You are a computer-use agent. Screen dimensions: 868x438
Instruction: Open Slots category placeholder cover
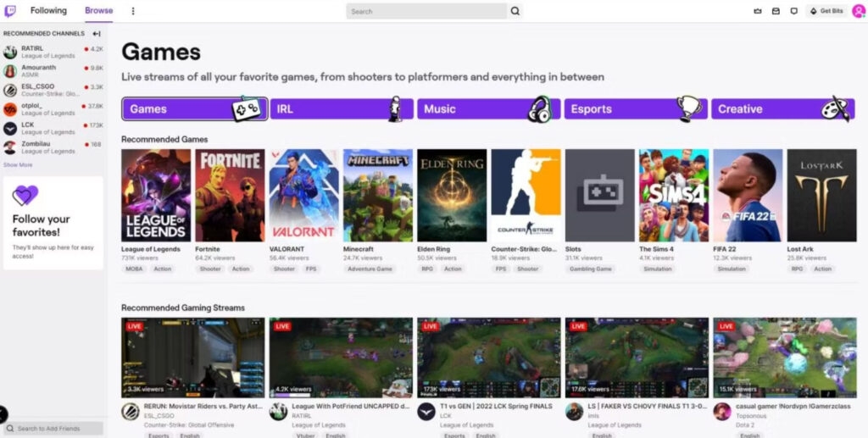coord(600,195)
